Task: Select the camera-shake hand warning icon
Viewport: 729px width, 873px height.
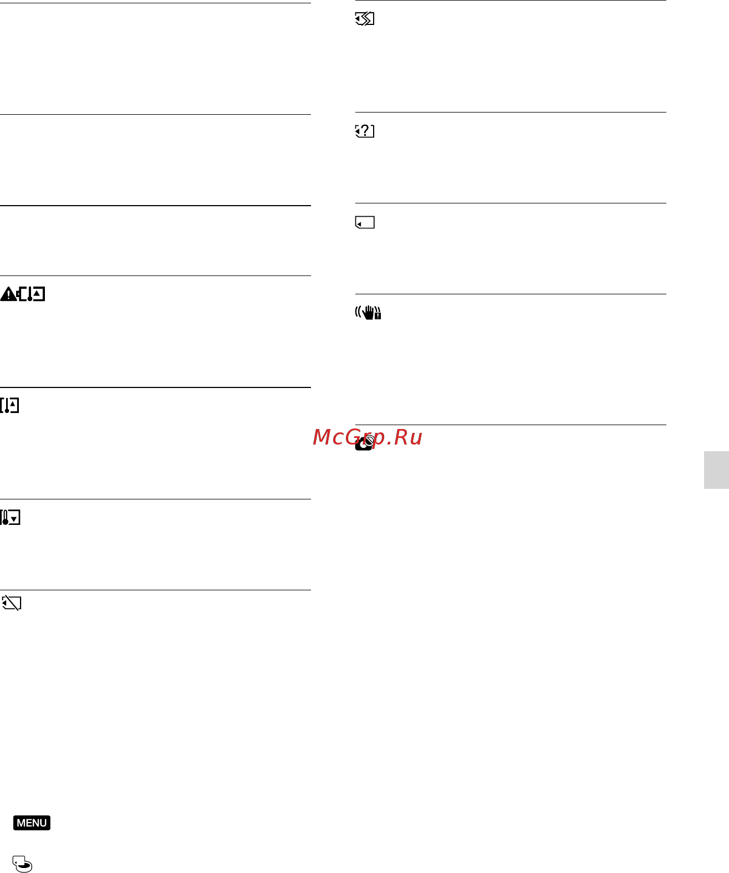Action: 368,313
